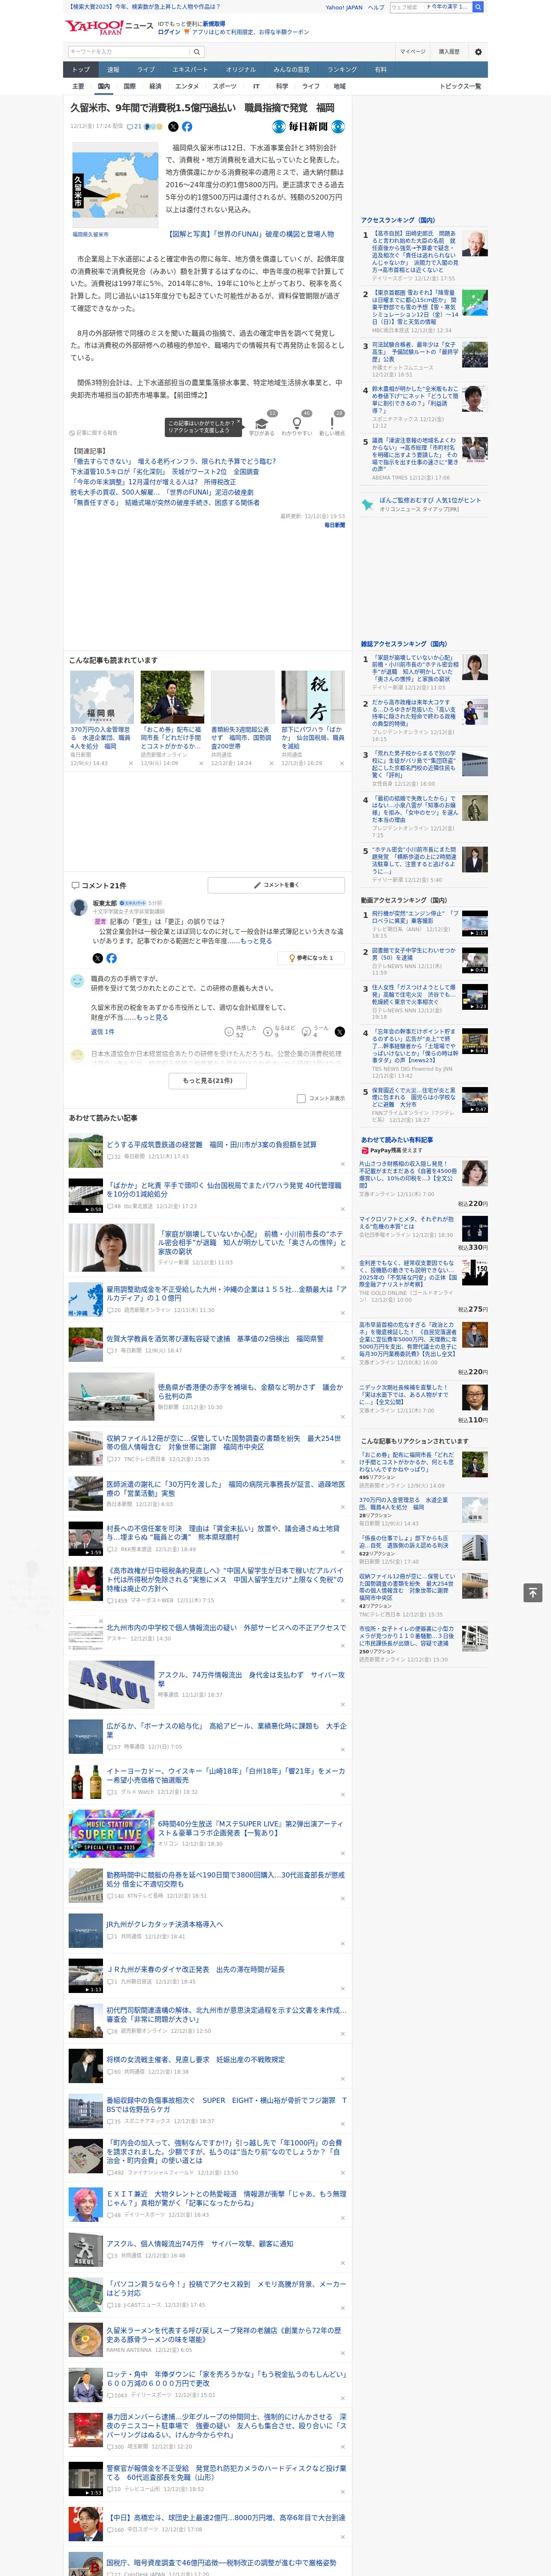Open the 国際 category
551x2576 pixels.
129,86
